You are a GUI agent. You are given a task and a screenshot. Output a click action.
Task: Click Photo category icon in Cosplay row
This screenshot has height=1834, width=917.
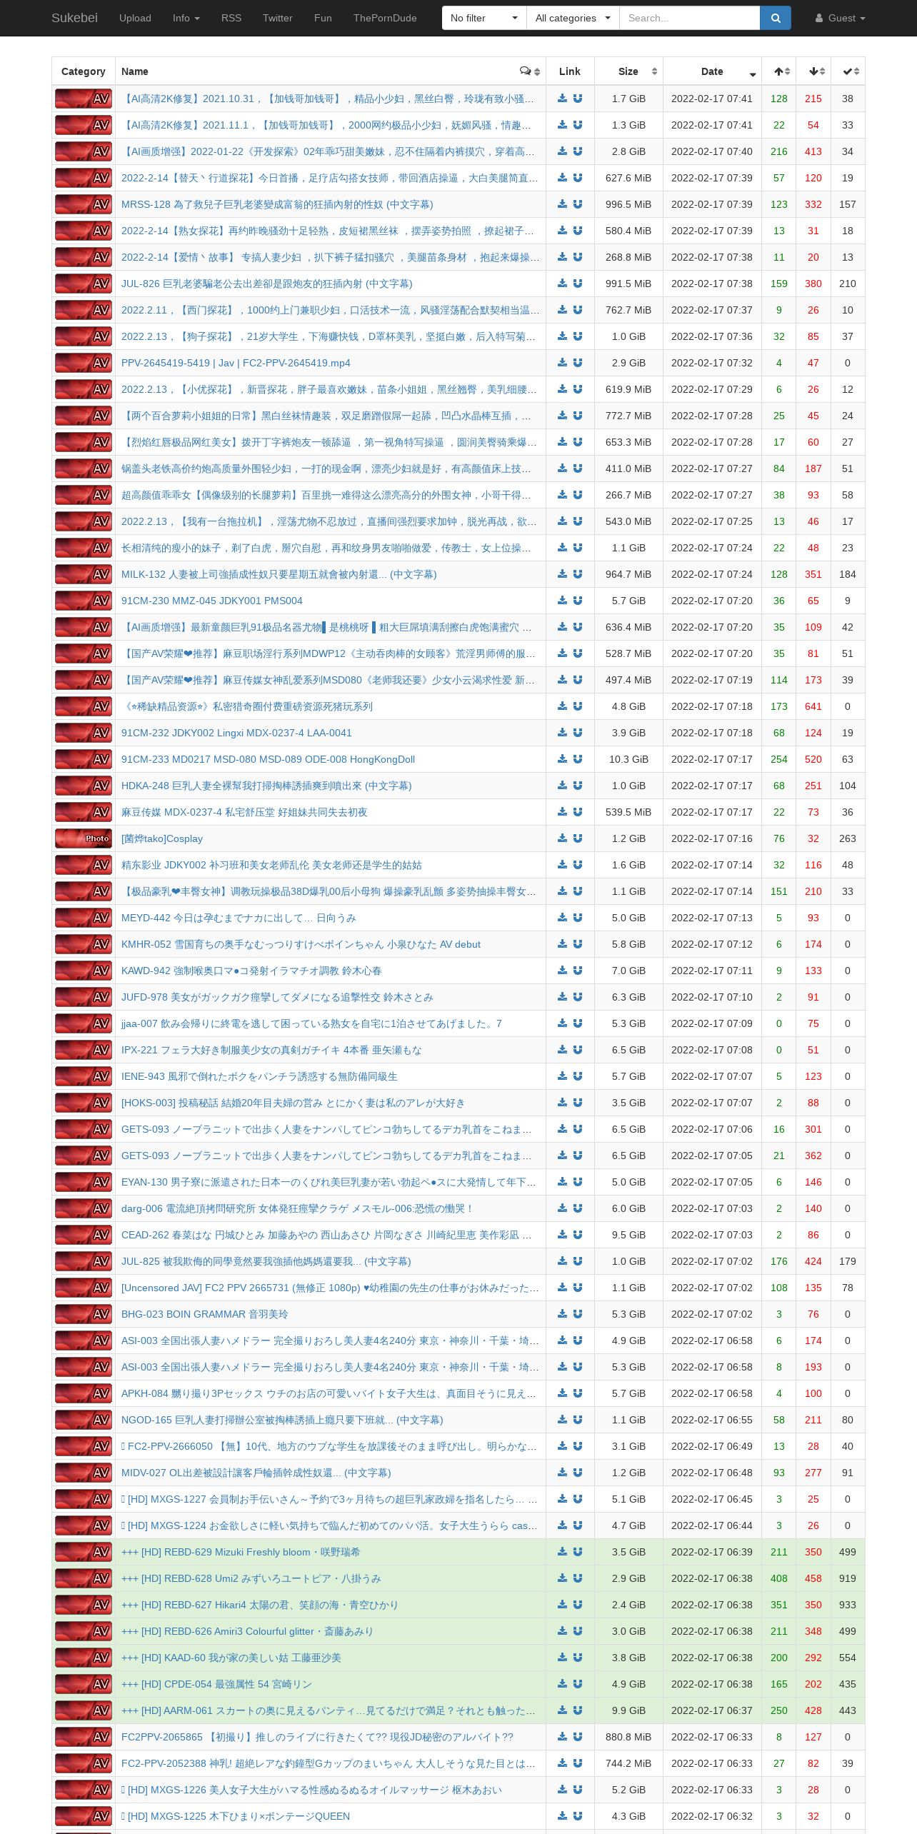tap(84, 838)
